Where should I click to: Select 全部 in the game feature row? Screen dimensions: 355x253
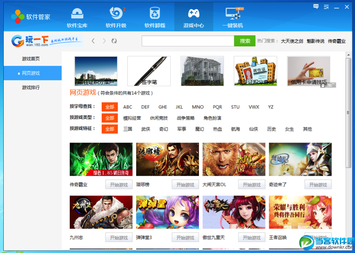[110, 129]
